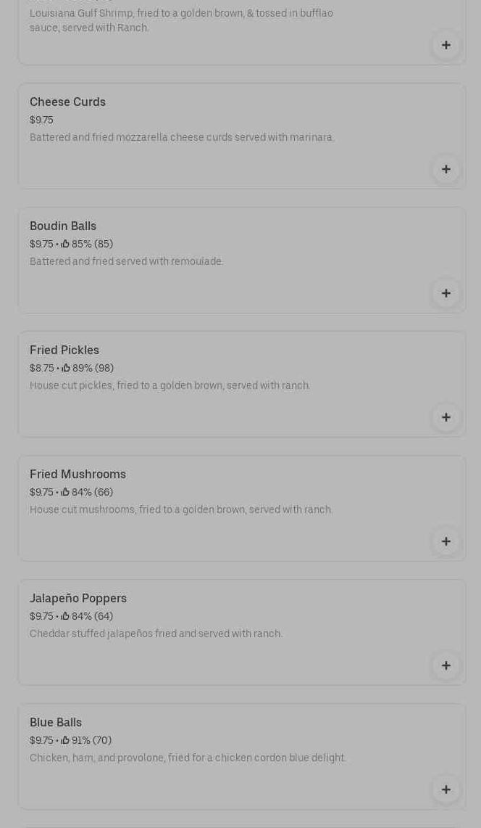Add Jalapeño Poppers to the order

tap(446, 665)
